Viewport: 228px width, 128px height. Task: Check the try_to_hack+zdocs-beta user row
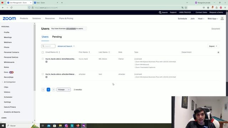43,59
